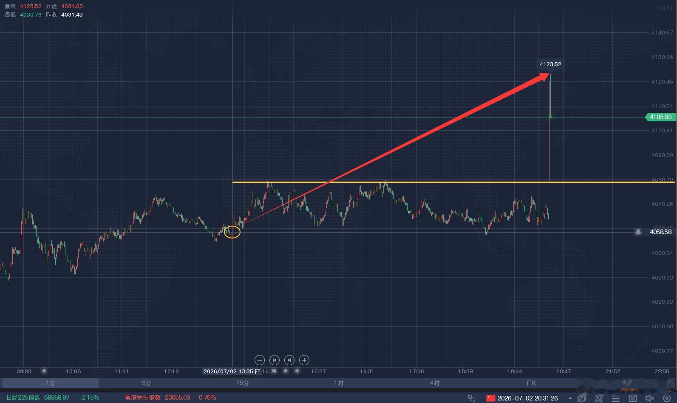Viewport: 677px width, 403px height.
Task: Click the -2.15% Nikkei change value
Action: coord(88,397)
